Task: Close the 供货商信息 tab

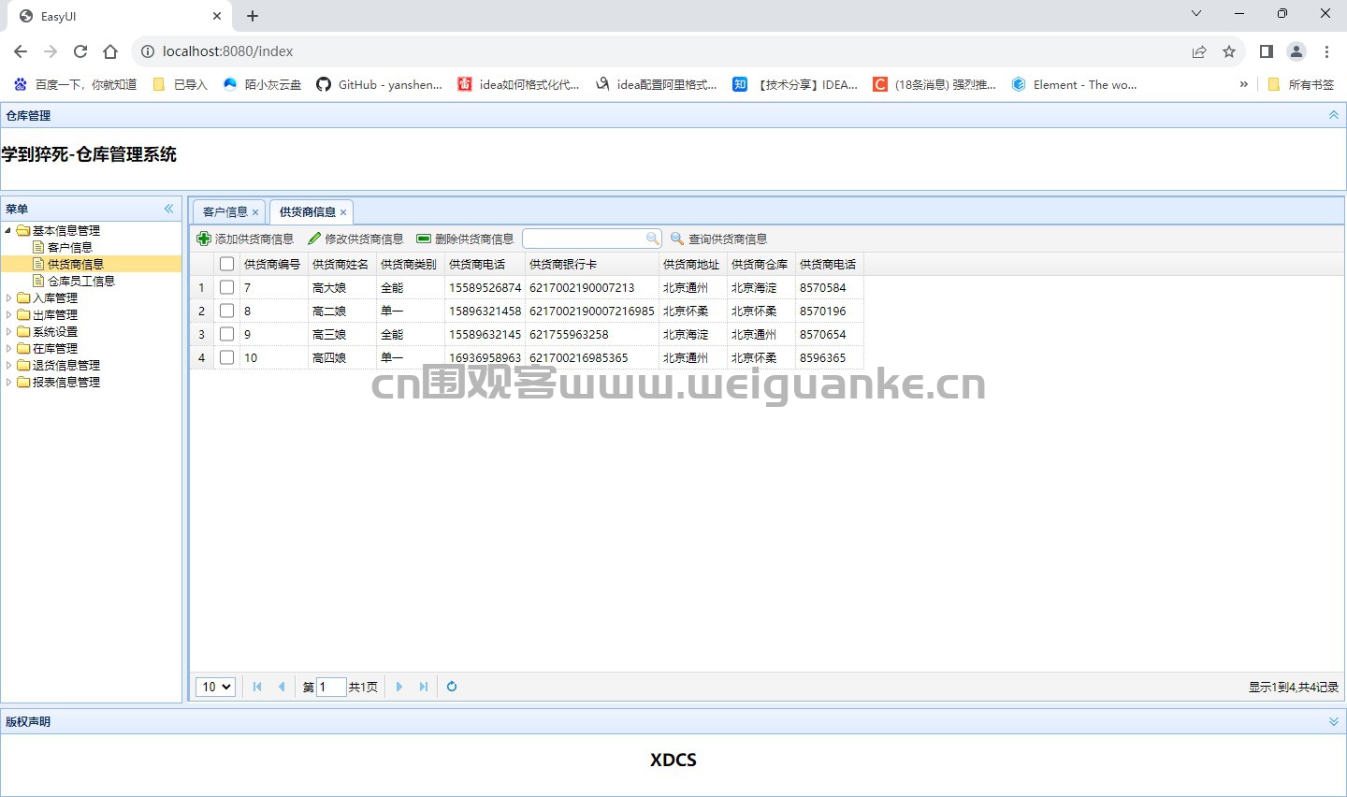Action: pyautogui.click(x=343, y=212)
